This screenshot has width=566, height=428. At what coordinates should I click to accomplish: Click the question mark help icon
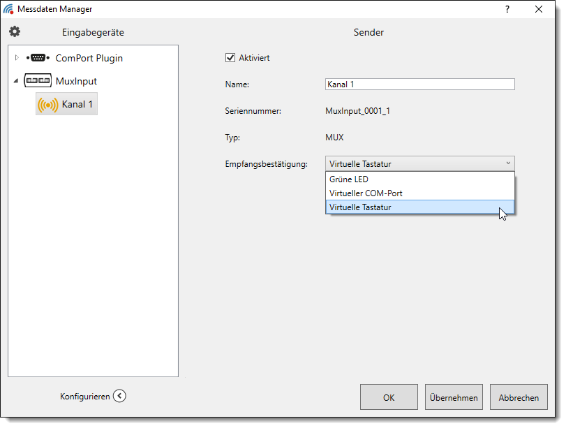(507, 9)
